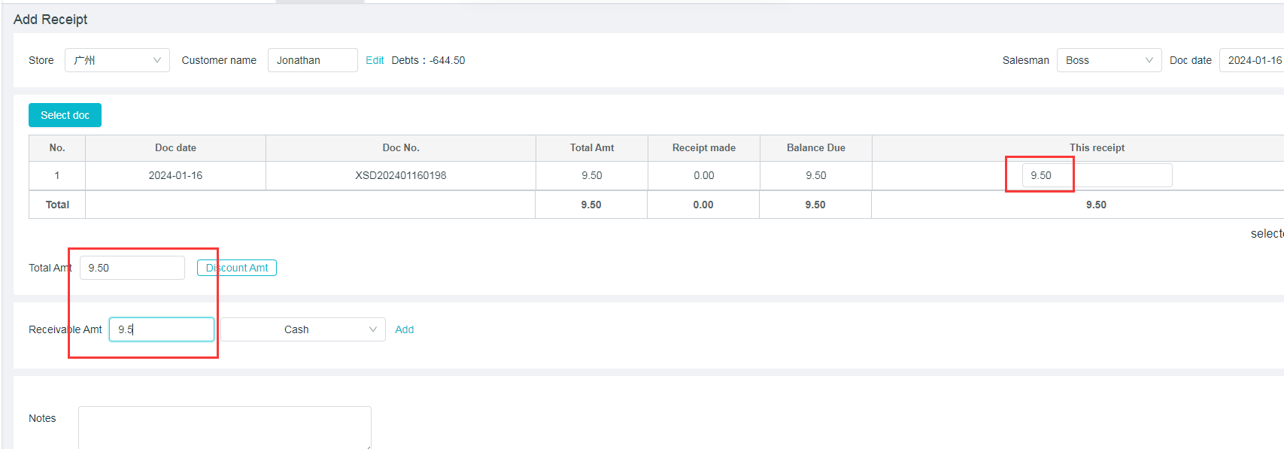The width and height of the screenshot is (1284, 449).
Task: Click the Doc No. column header
Action: tap(400, 148)
